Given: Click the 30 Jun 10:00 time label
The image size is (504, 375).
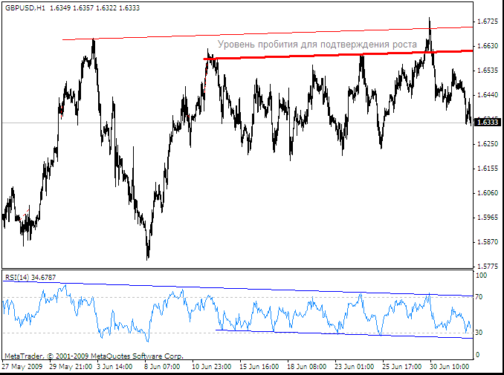Looking at the screenshot, I should coord(449,366).
